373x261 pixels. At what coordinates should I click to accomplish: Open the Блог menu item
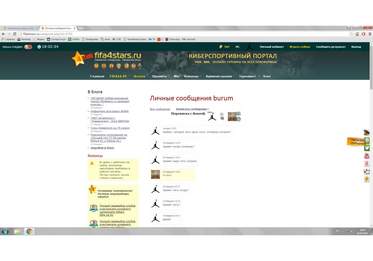click(267, 76)
